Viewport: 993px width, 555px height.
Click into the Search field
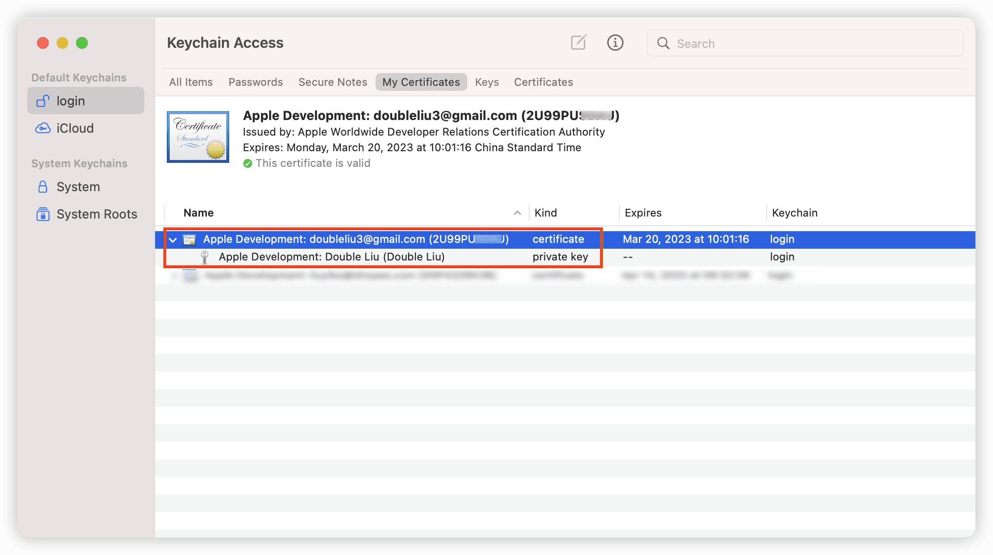pyautogui.click(x=805, y=43)
